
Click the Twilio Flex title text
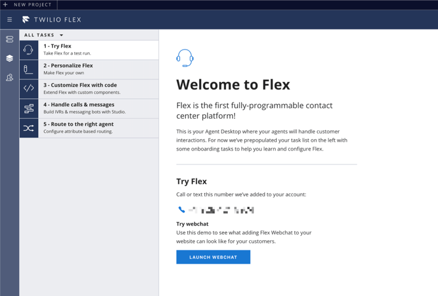point(57,20)
